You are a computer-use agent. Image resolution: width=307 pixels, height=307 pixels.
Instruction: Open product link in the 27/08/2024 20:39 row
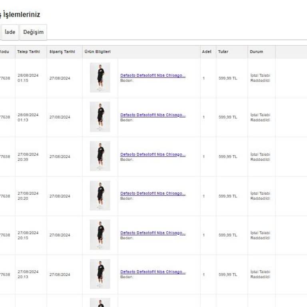153,154
